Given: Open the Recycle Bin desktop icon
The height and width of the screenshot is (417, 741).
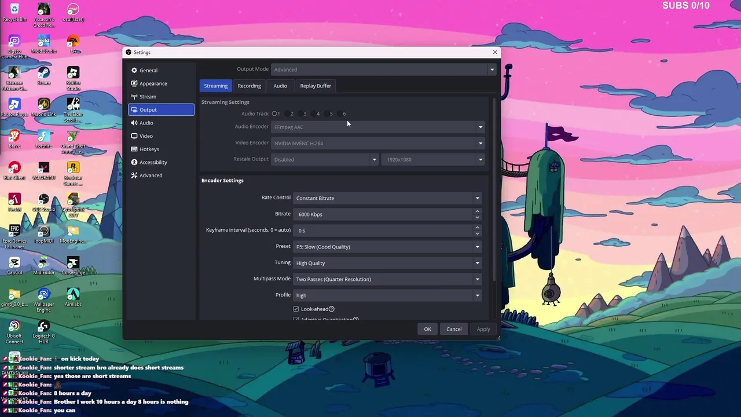Looking at the screenshot, I should [14, 12].
